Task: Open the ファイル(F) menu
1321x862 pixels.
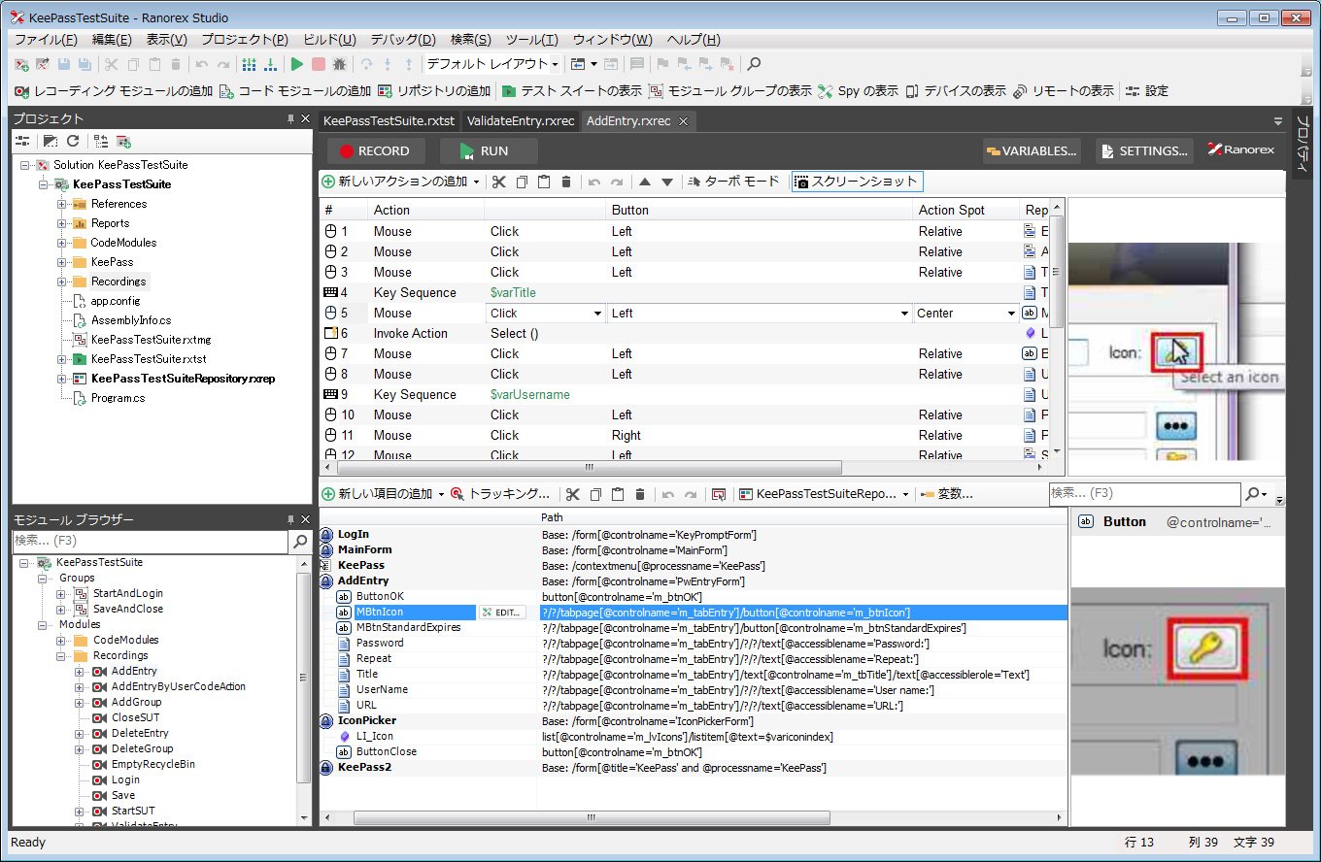Action: 46,40
